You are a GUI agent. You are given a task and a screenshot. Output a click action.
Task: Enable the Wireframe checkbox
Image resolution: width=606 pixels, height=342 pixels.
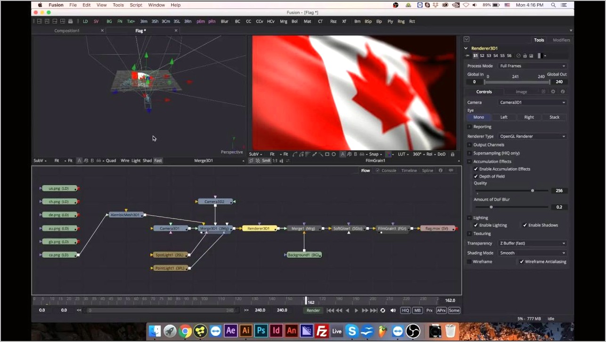point(469,261)
